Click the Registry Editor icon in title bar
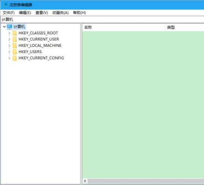Screen dimensions: 204x185 (x=5, y=5)
